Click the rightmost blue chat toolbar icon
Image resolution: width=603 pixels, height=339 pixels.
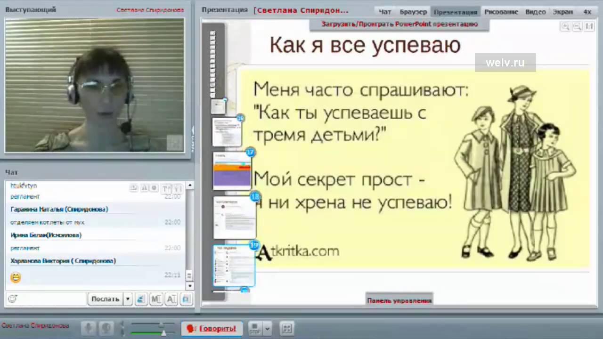pyautogui.click(x=187, y=299)
